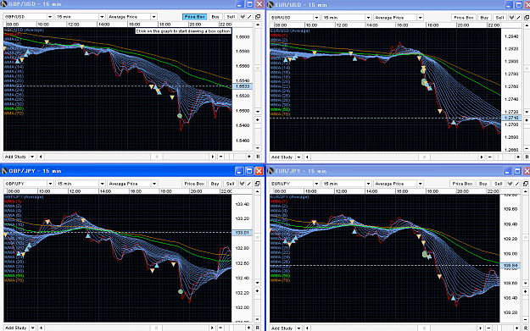The width and height of the screenshot is (530, 331).
Task: Click Buy in EUR/USD chart
Action: point(484,18)
